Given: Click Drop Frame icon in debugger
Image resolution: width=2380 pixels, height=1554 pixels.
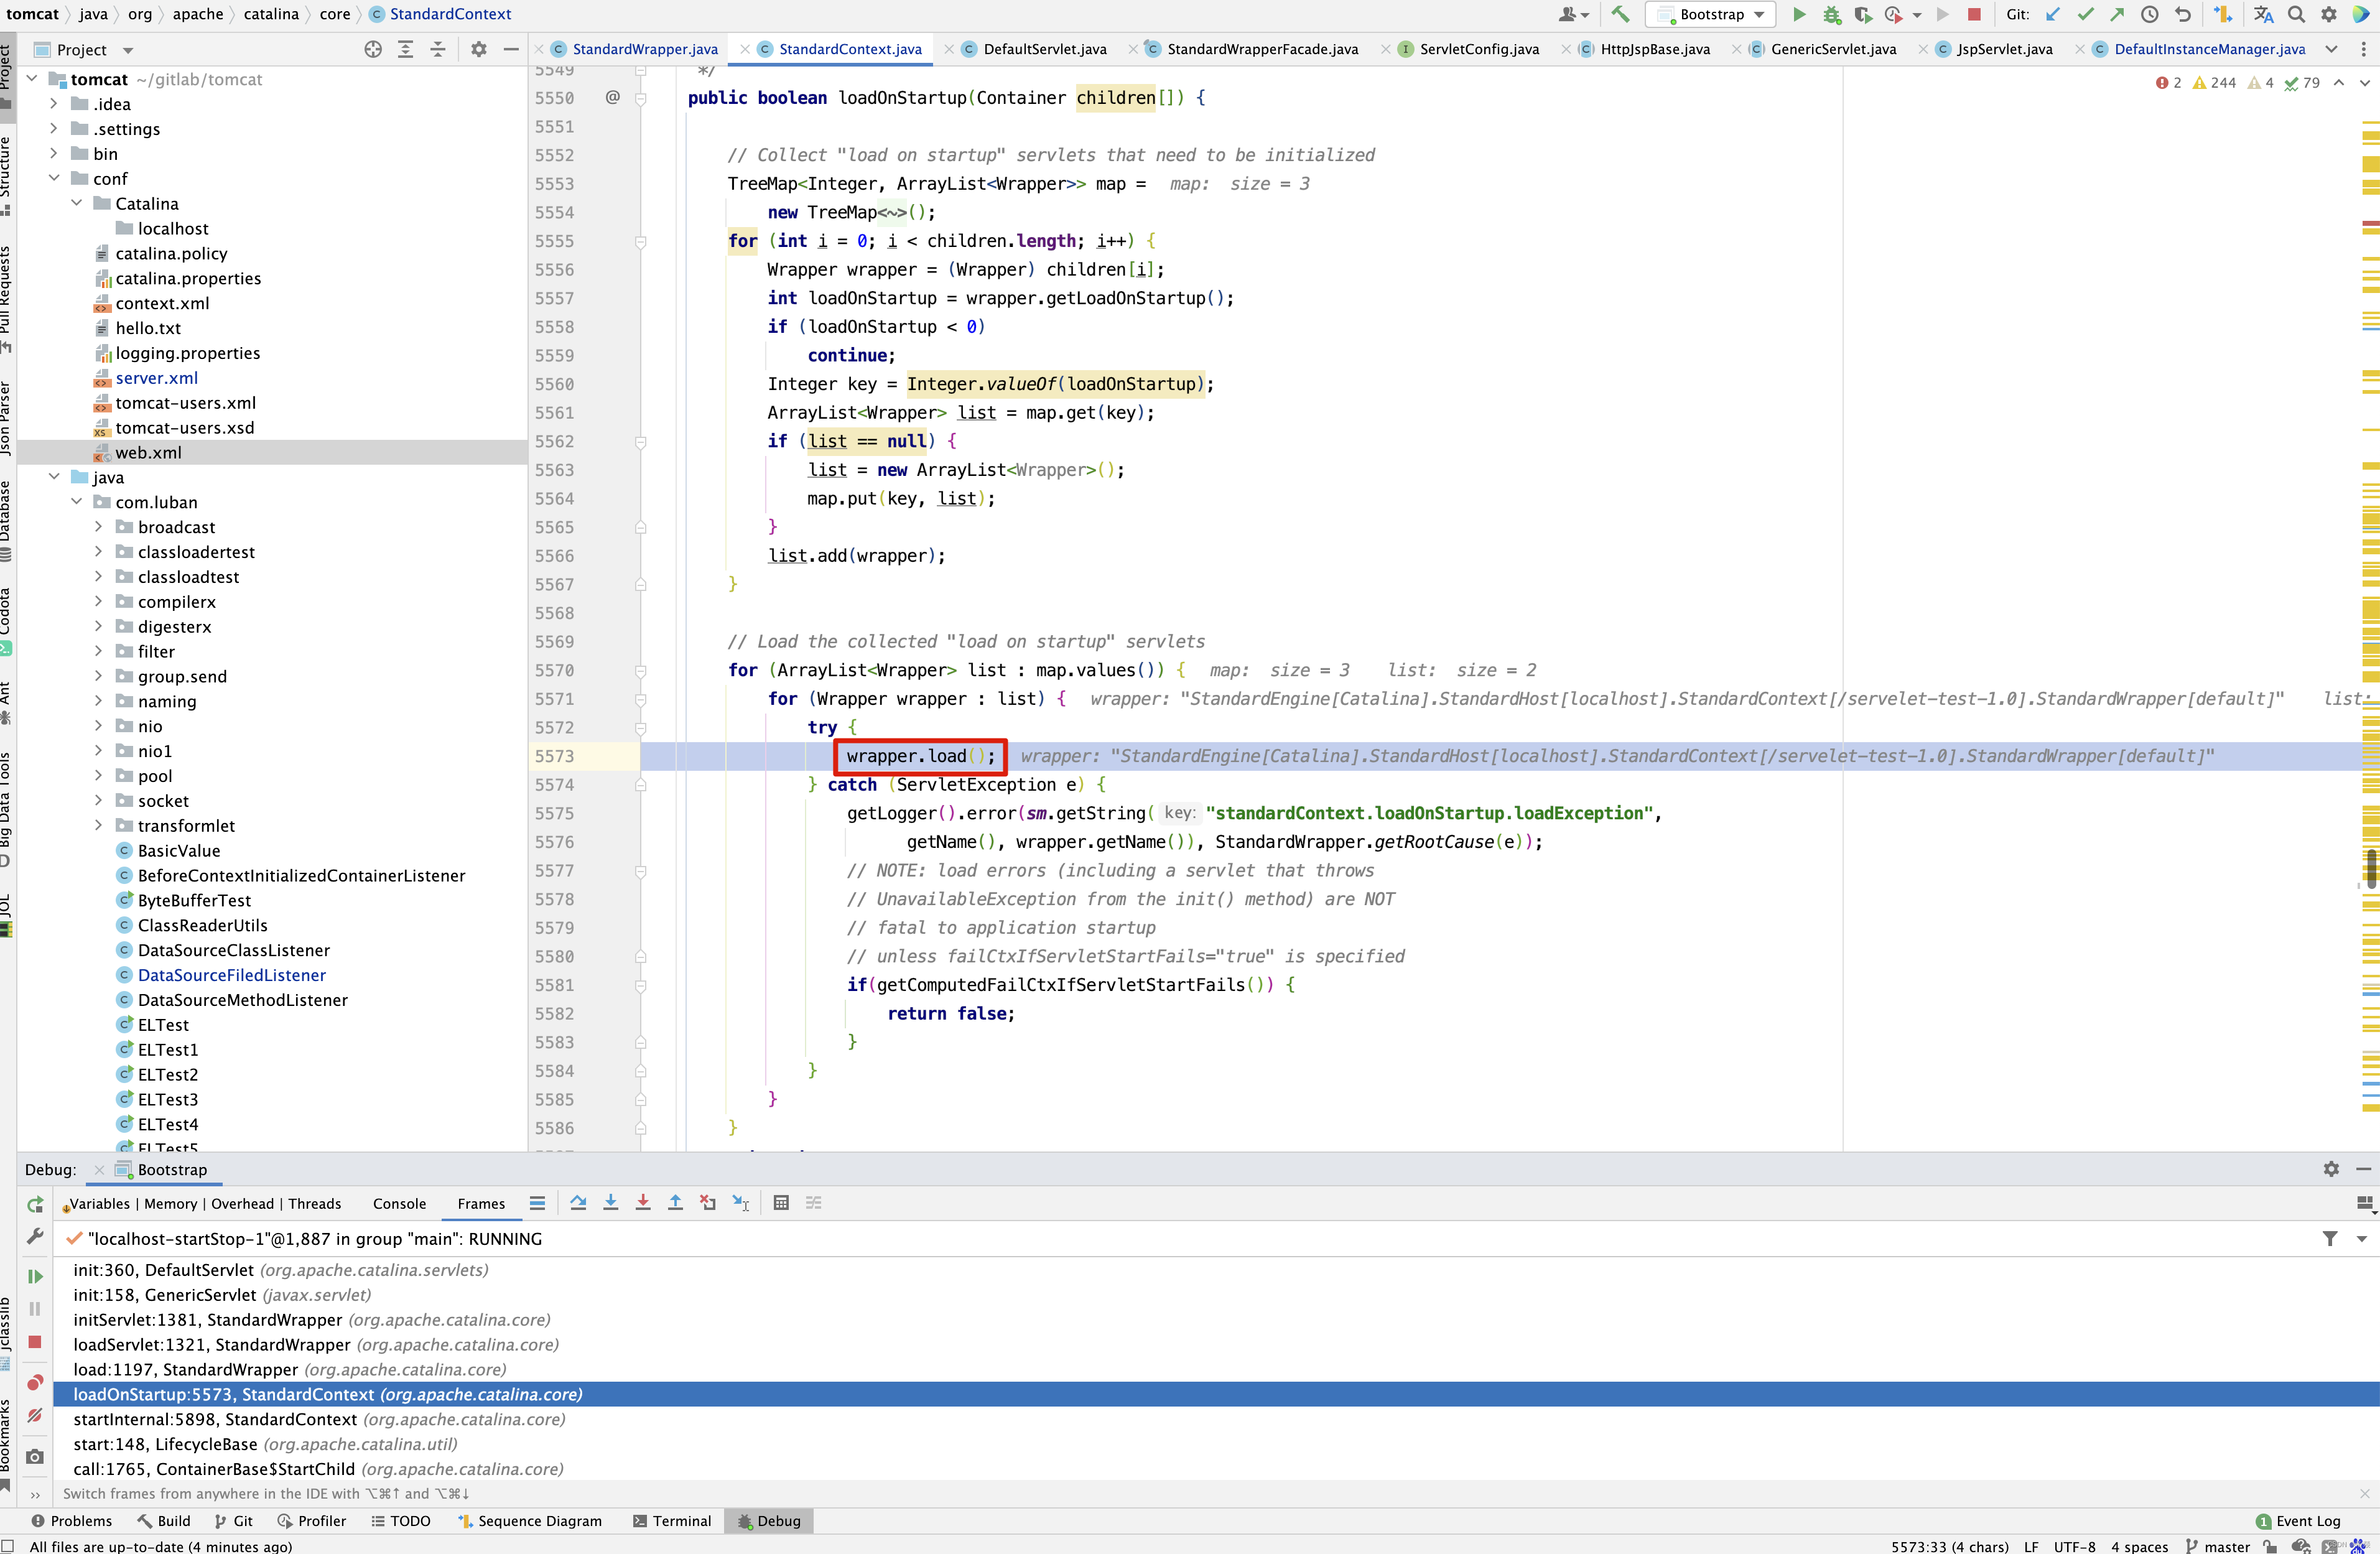Looking at the screenshot, I should (708, 1203).
